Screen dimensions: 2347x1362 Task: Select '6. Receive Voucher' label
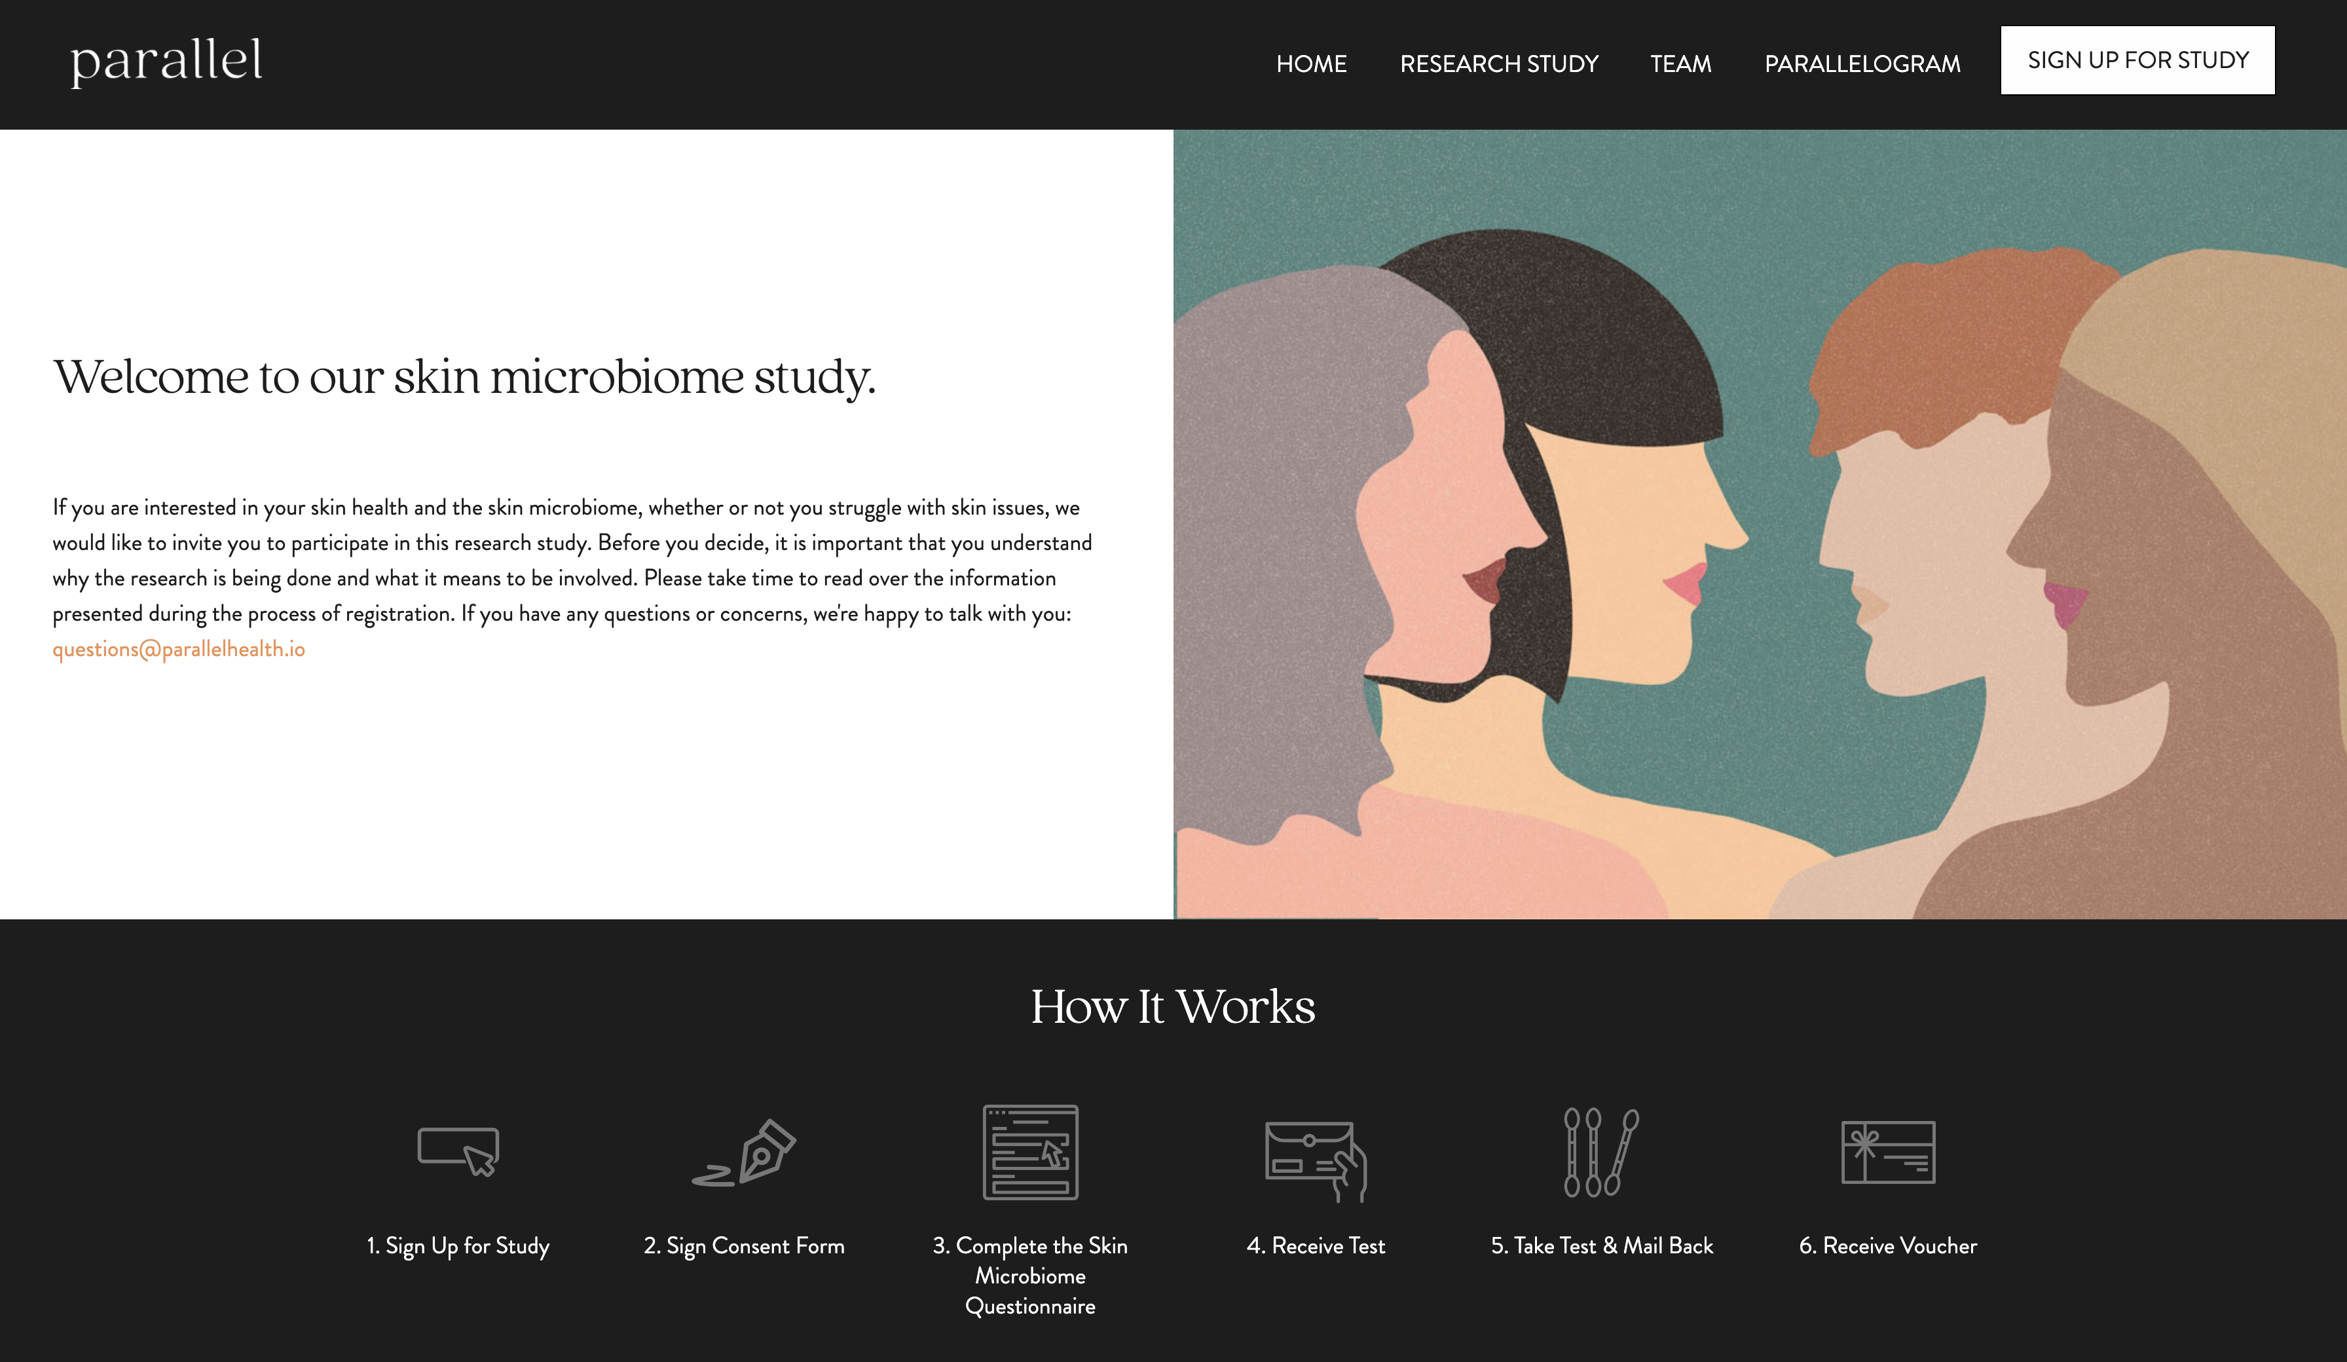coord(1888,1245)
